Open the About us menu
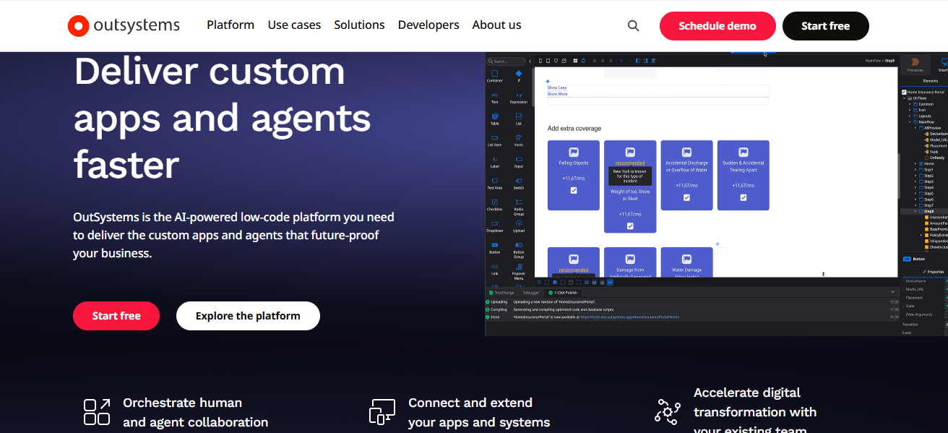The image size is (948, 433). click(496, 25)
